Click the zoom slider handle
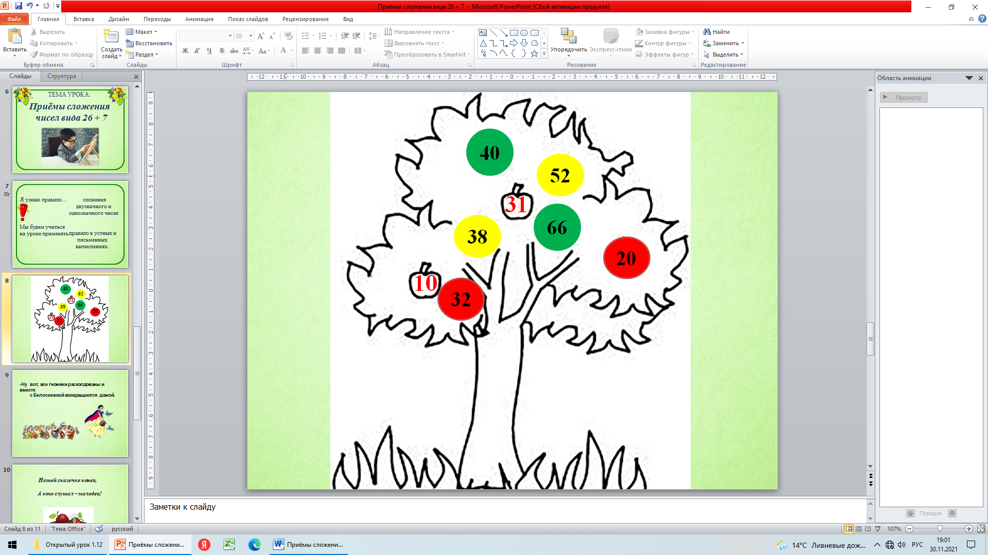Viewport: 988px width, 555px height. [940, 529]
